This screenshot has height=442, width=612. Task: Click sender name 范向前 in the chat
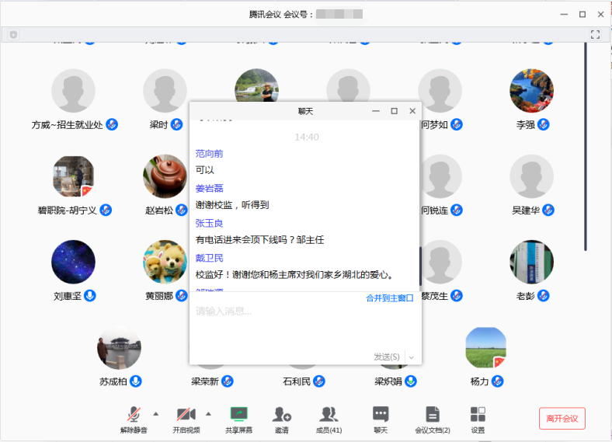pos(209,154)
